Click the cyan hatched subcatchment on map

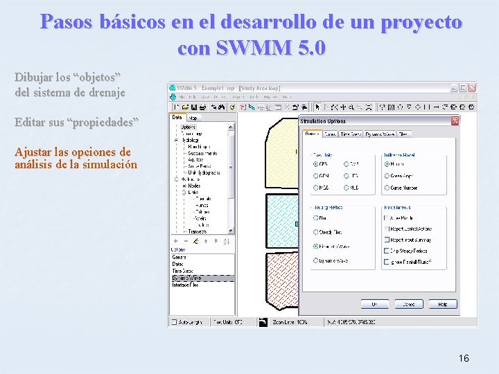(x=281, y=220)
